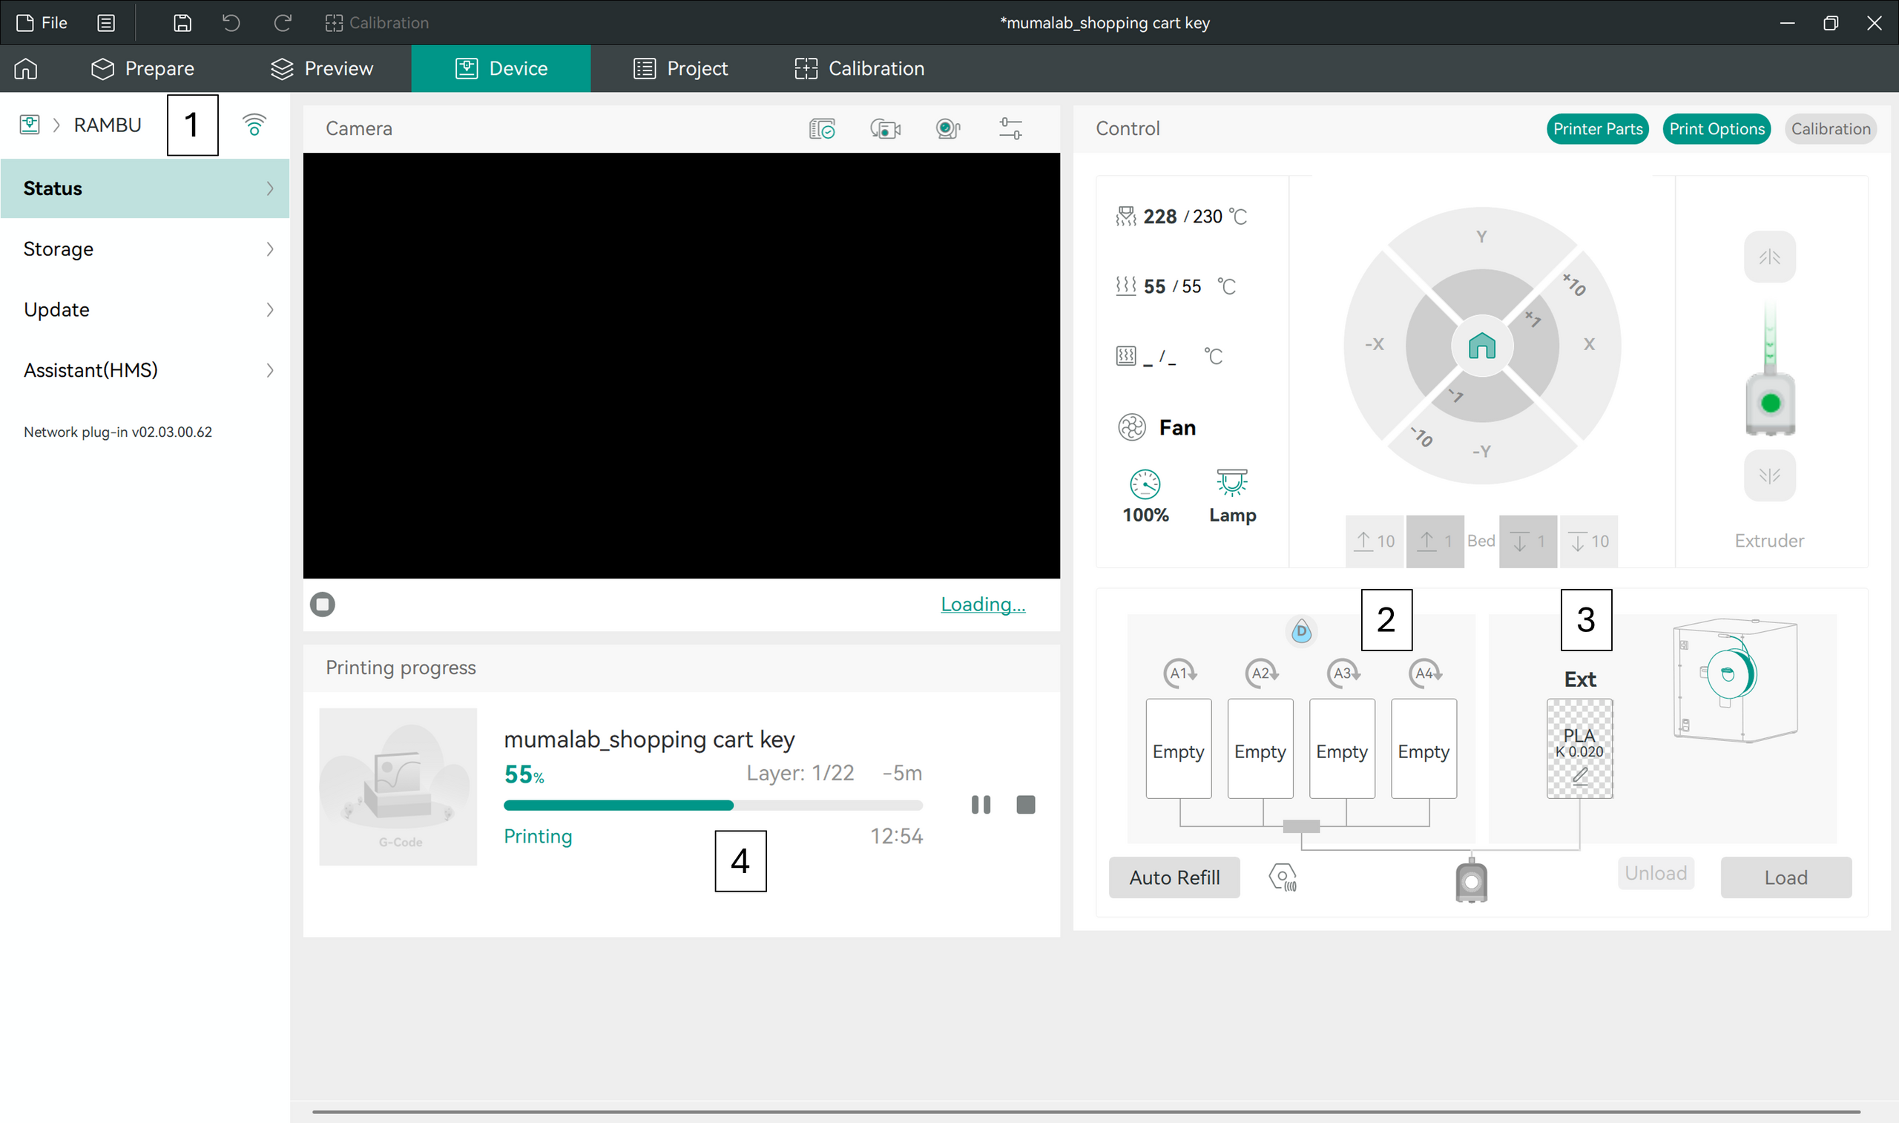Toggle the camera stream stop button

(x=322, y=604)
